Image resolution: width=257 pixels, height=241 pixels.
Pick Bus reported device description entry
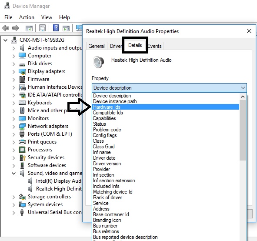pyautogui.click(x=166, y=237)
